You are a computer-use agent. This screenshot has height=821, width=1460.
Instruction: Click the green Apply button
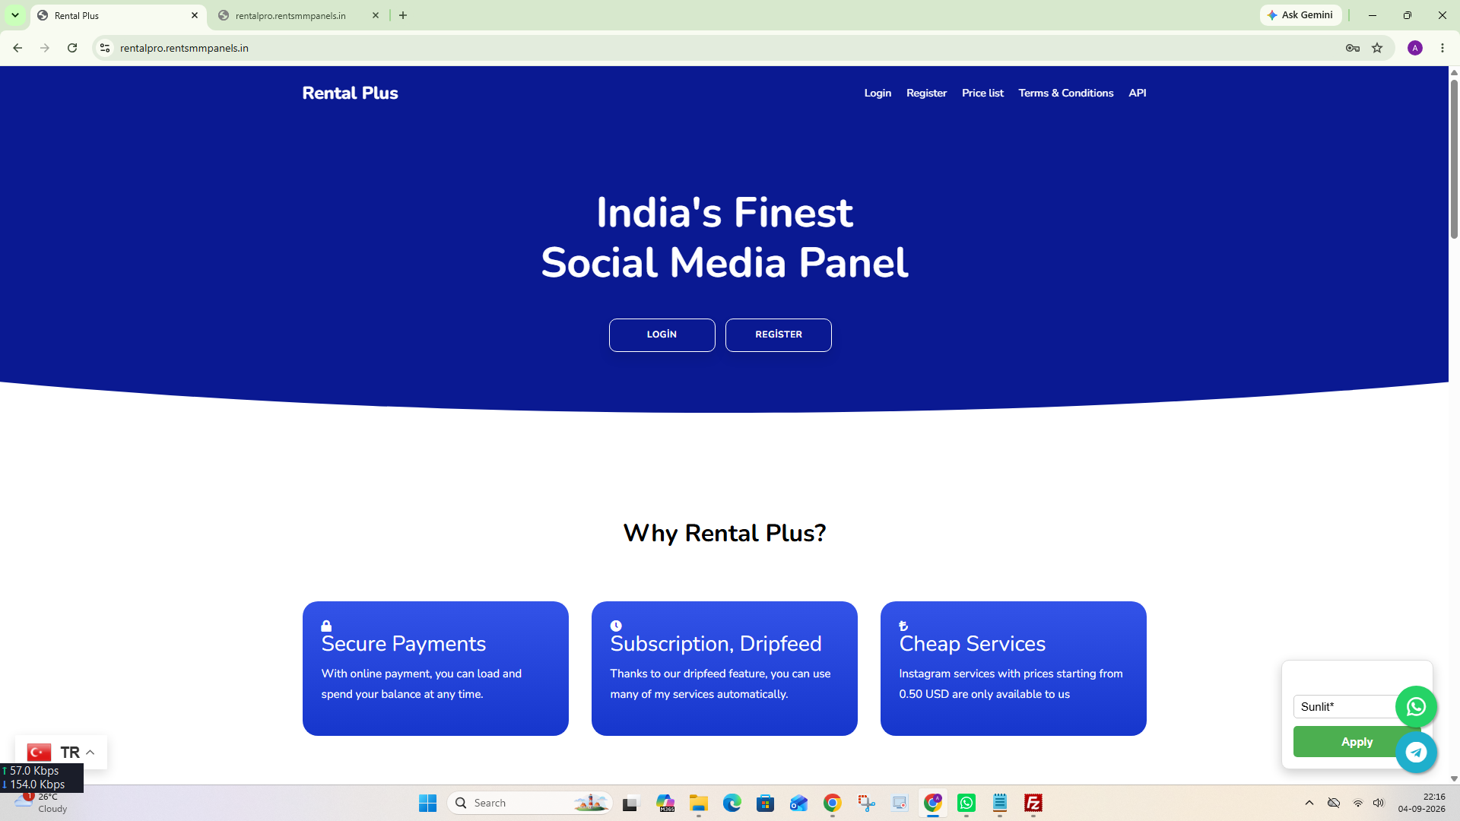1357,742
